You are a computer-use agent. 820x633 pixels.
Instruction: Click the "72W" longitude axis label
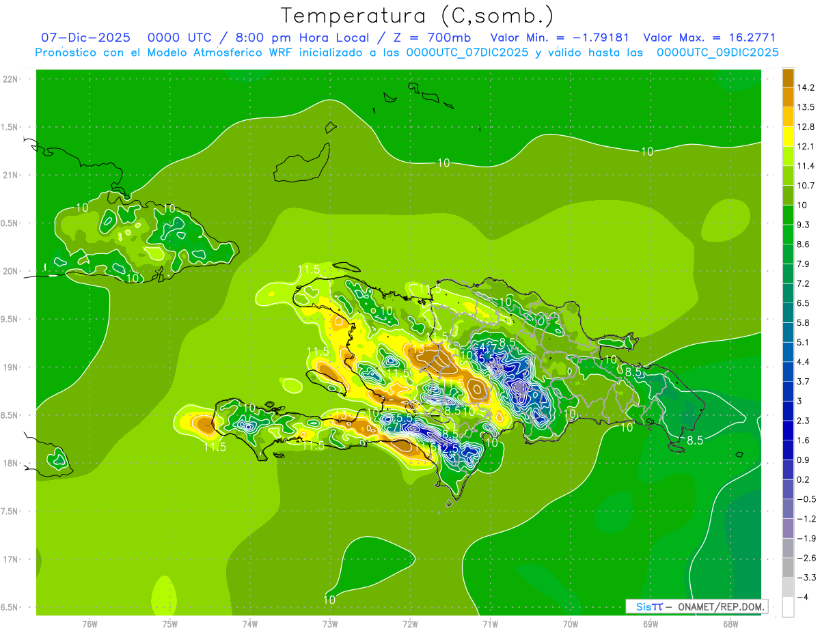410,625
